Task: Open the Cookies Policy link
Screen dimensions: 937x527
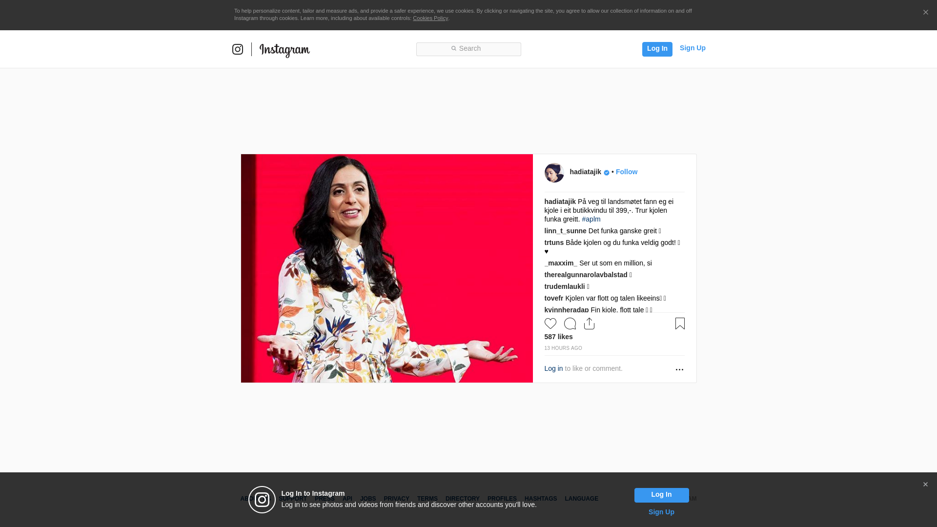Action: [x=430, y=18]
